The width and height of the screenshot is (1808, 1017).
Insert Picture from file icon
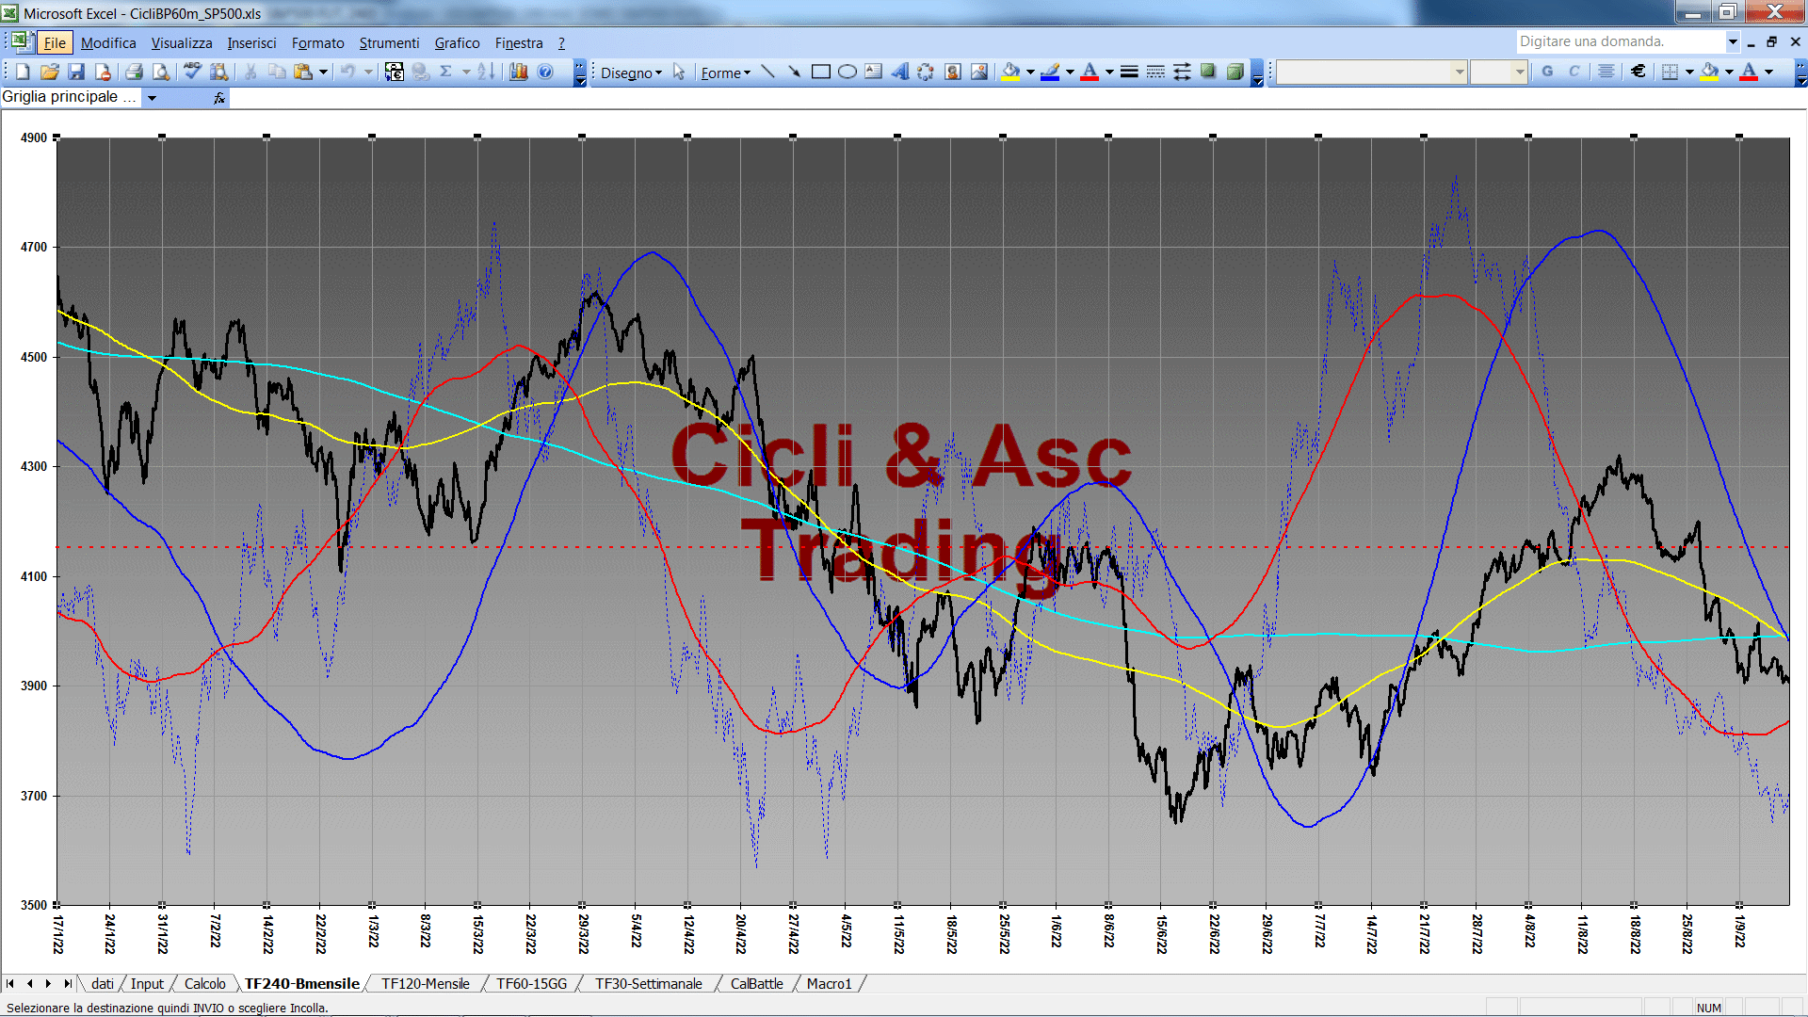point(978,72)
